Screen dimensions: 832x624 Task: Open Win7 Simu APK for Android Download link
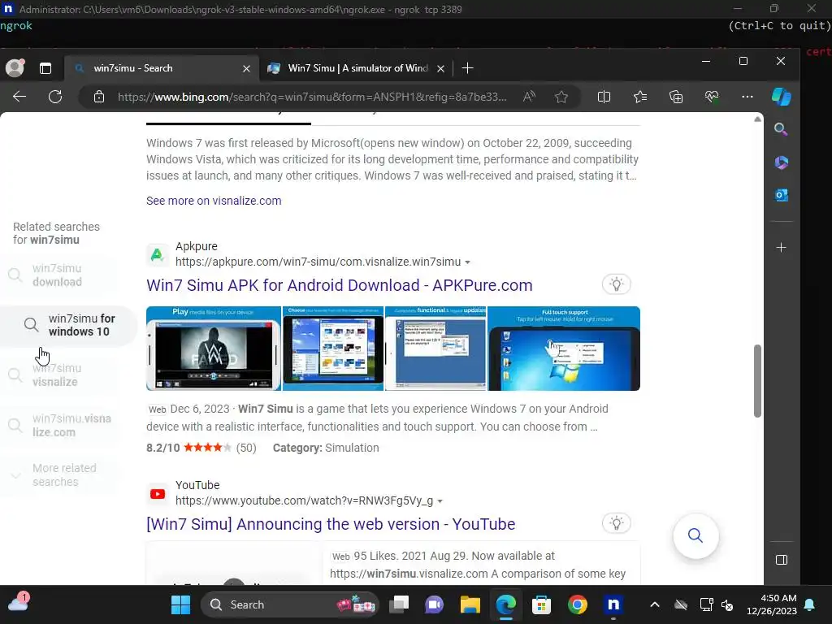click(340, 285)
